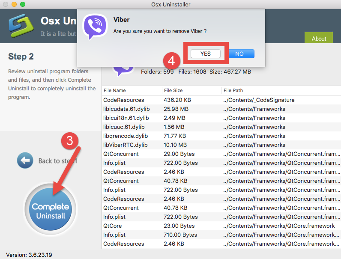Viewport: 341px width, 259px height.
Task: Click the Files: 1608 summary text
Action: pyautogui.click(x=192, y=71)
